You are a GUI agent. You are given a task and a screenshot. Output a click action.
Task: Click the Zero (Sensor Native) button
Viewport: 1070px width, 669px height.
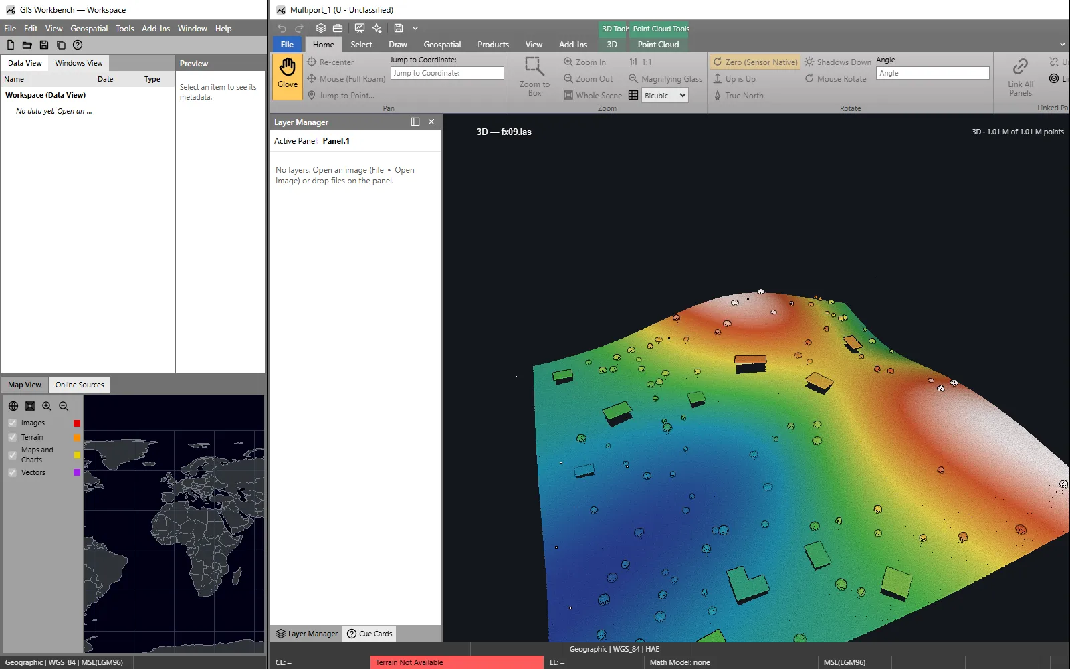755,62
